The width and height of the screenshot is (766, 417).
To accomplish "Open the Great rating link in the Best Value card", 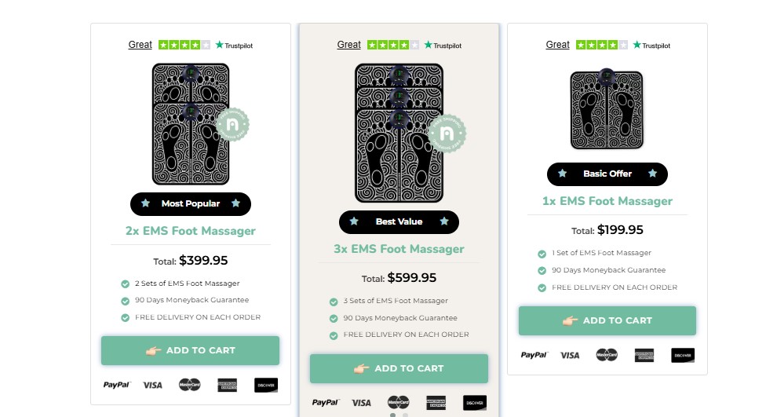I will click(349, 45).
